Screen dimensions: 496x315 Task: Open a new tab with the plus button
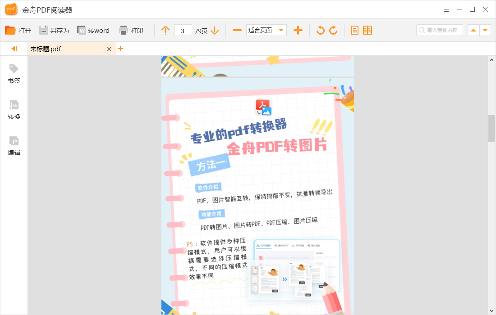120,48
